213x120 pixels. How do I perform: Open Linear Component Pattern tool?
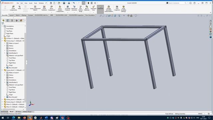pos(35,8)
